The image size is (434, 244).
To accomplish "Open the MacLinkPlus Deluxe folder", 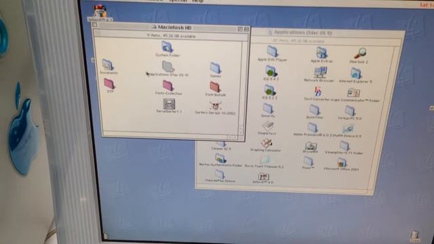I will (220, 174).
